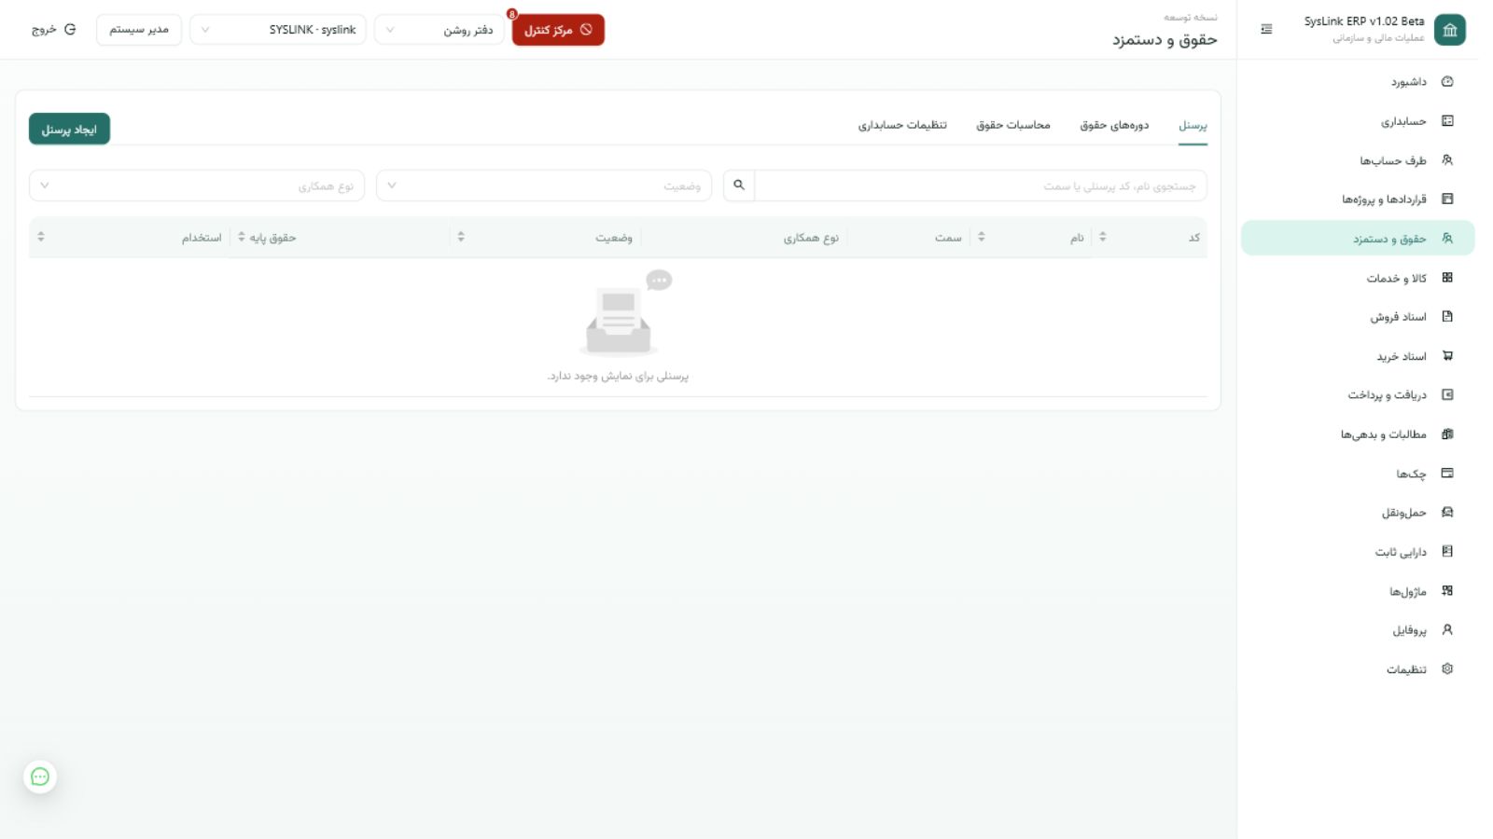Screen dimensions: 1493x839
Task: Switch to the محاسبات حقوق tab
Action: click(x=1013, y=125)
